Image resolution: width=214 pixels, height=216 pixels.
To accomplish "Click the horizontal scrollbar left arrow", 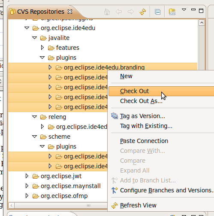I will [x=12, y=206].
